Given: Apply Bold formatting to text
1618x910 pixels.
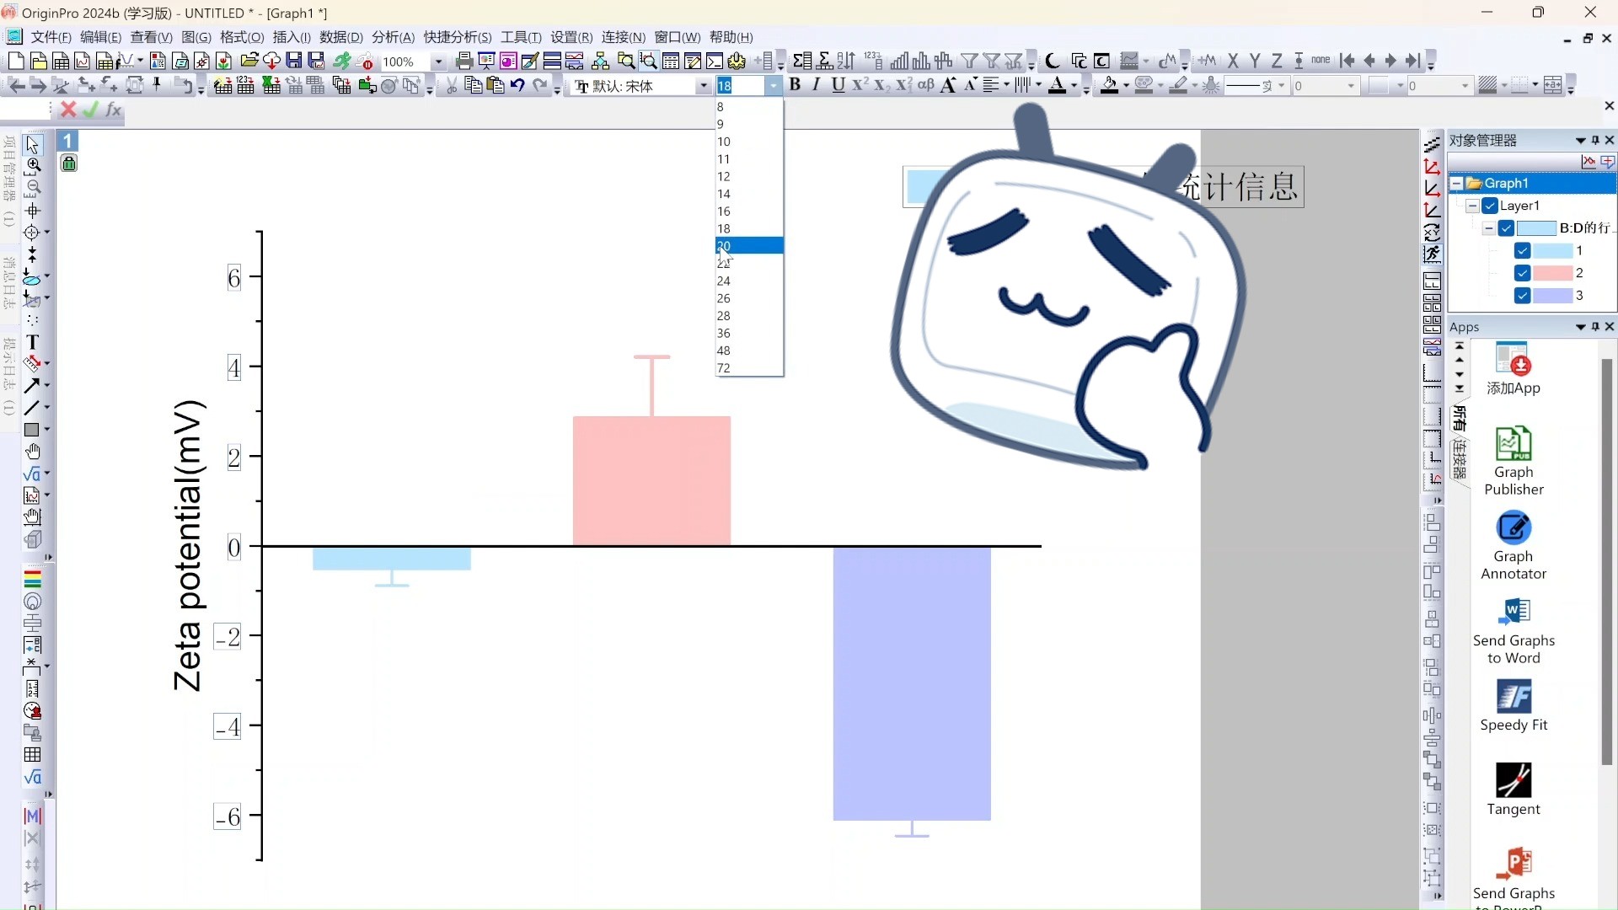Looking at the screenshot, I should [x=794, y=85].
